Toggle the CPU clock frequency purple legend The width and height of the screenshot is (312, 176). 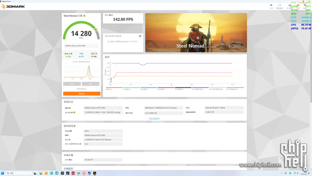(x=200, y=88)
